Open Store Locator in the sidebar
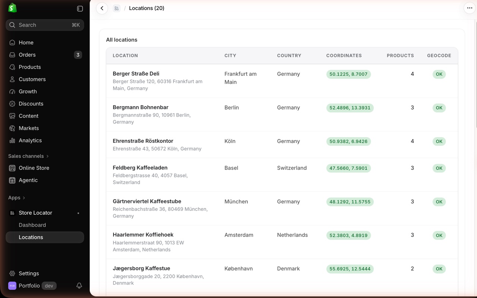The width and height of the screenshot is (477, 298). (x=45, y=213)
